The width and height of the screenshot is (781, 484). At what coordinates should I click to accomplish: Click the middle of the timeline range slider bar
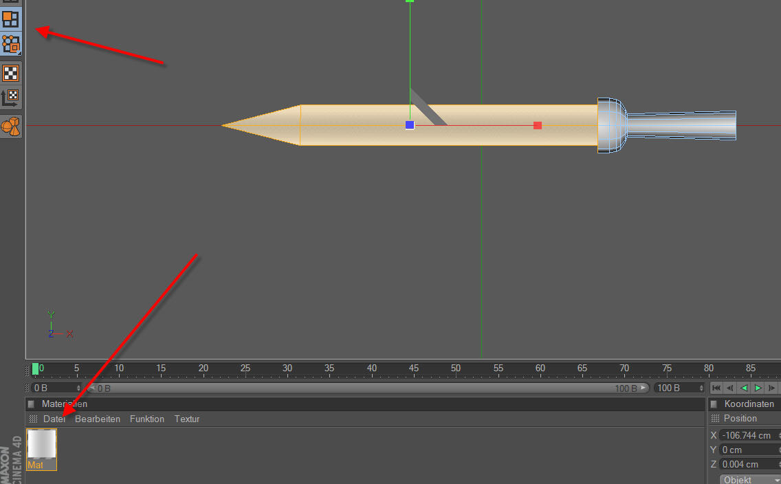pos(368,388)
